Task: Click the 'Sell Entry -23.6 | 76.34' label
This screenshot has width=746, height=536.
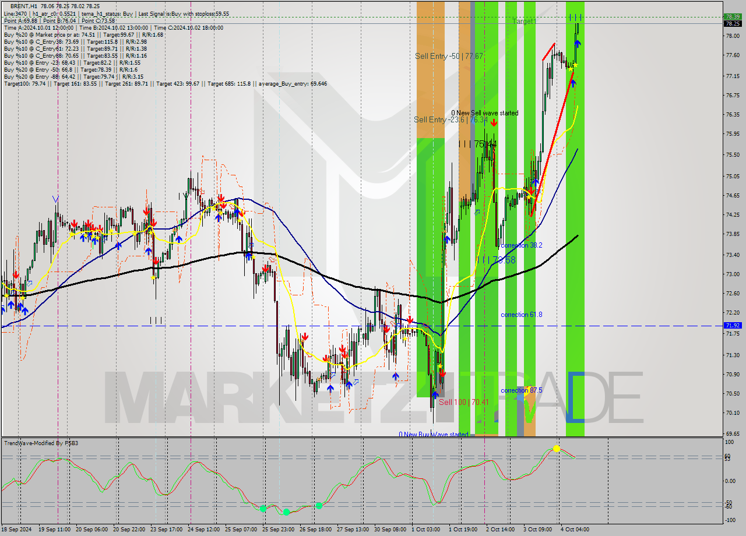Action: [x=451, y=119]
